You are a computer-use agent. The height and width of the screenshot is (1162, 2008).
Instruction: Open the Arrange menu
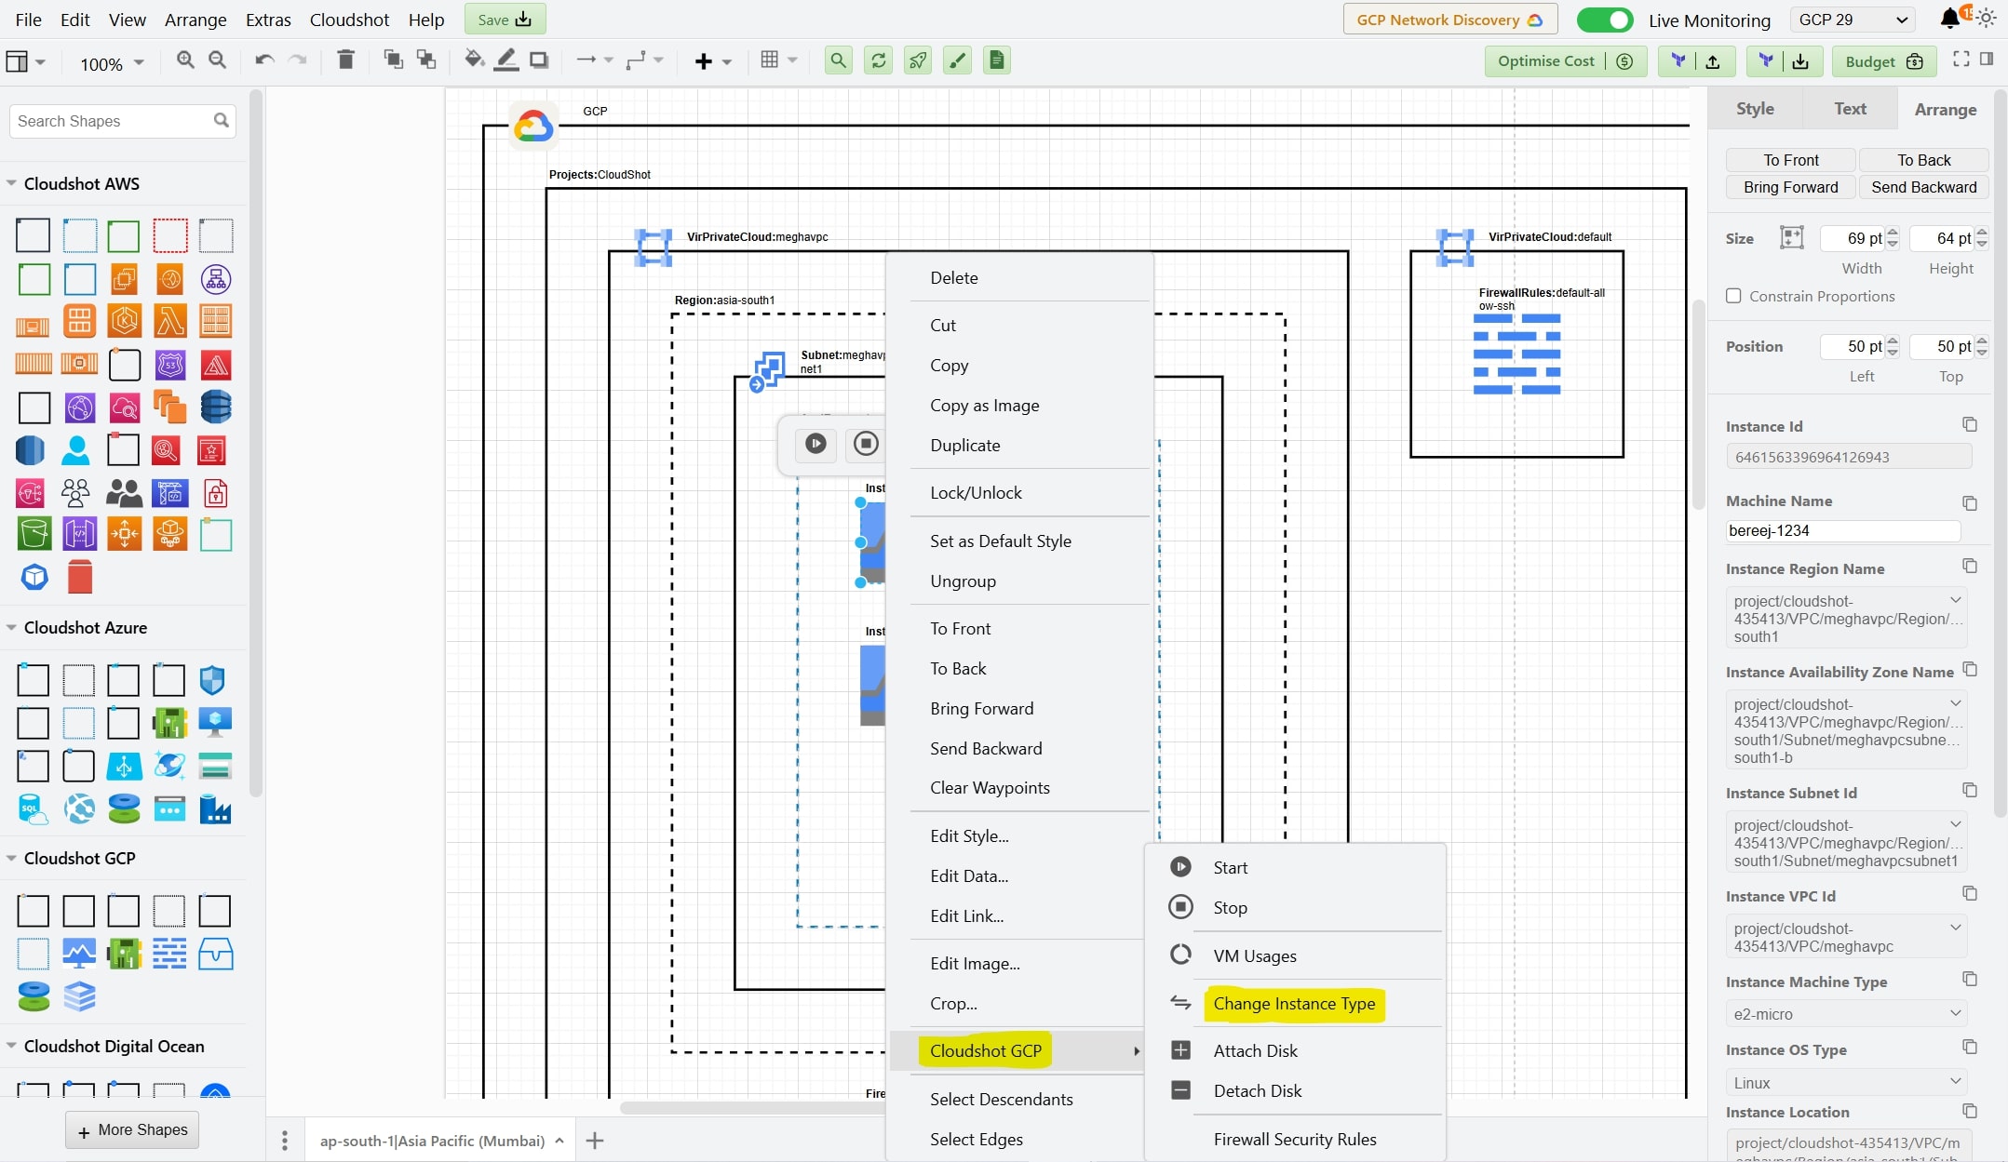coord(195,20)
